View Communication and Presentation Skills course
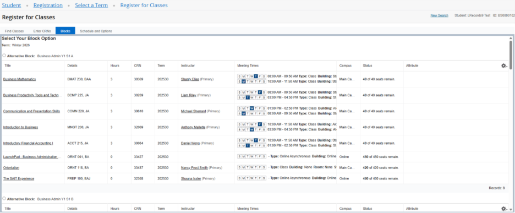 coord(31,111)
